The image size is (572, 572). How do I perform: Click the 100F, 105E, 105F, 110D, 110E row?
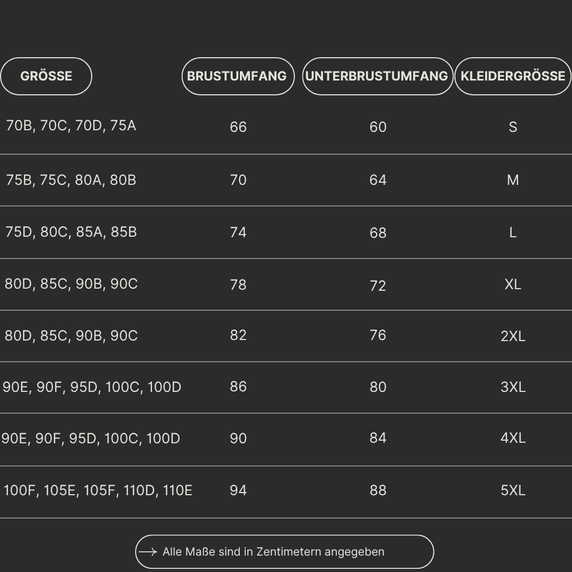(286, 491)
